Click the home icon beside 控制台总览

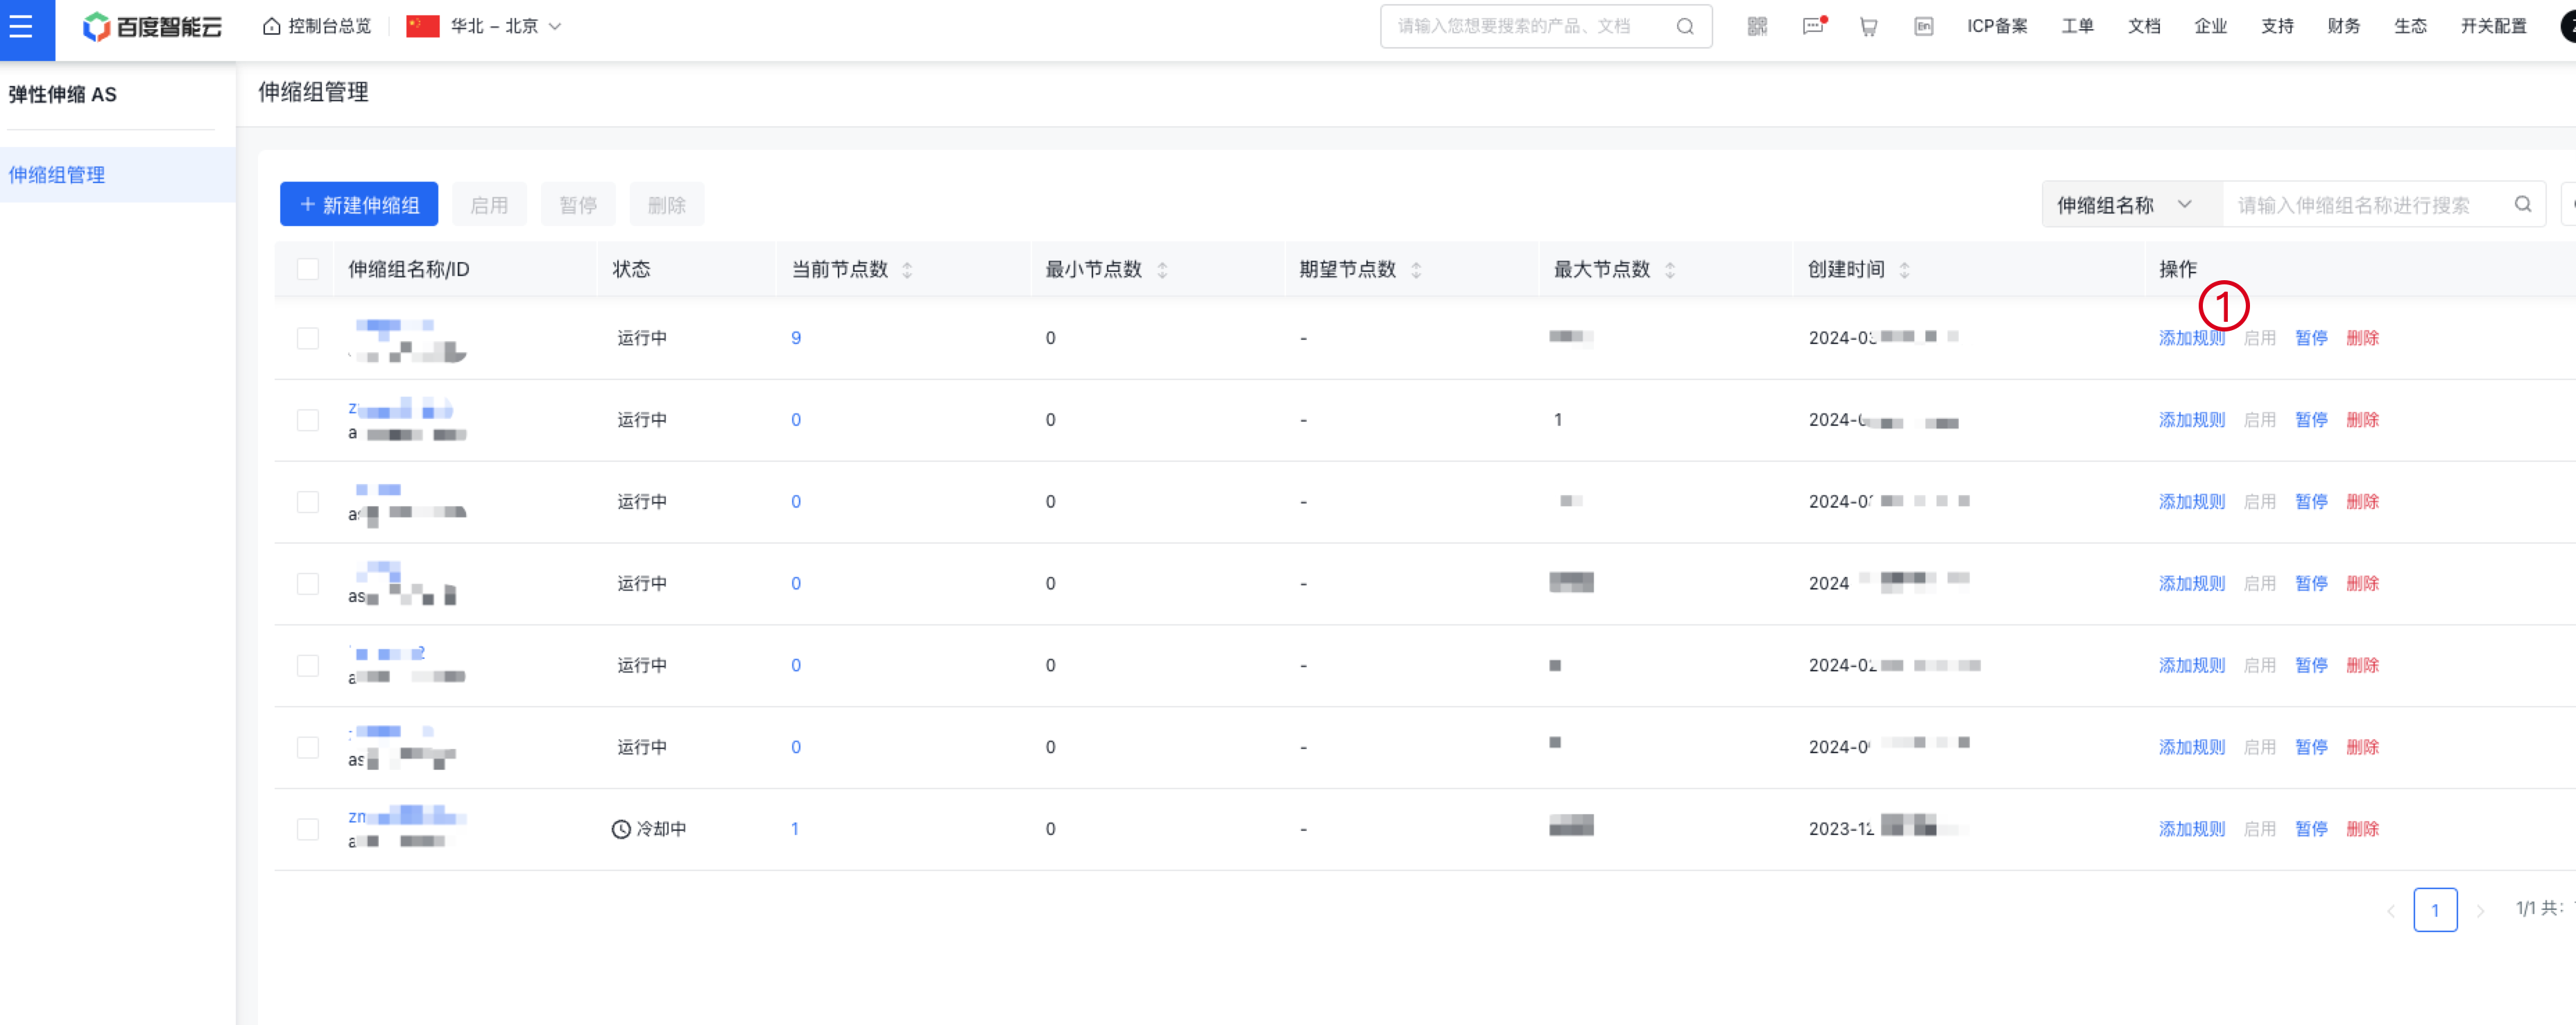(271, 27)
